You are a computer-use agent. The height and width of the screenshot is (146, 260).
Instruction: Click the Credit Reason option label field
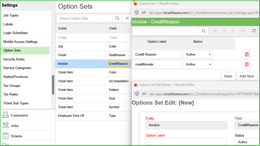point(157,54)
